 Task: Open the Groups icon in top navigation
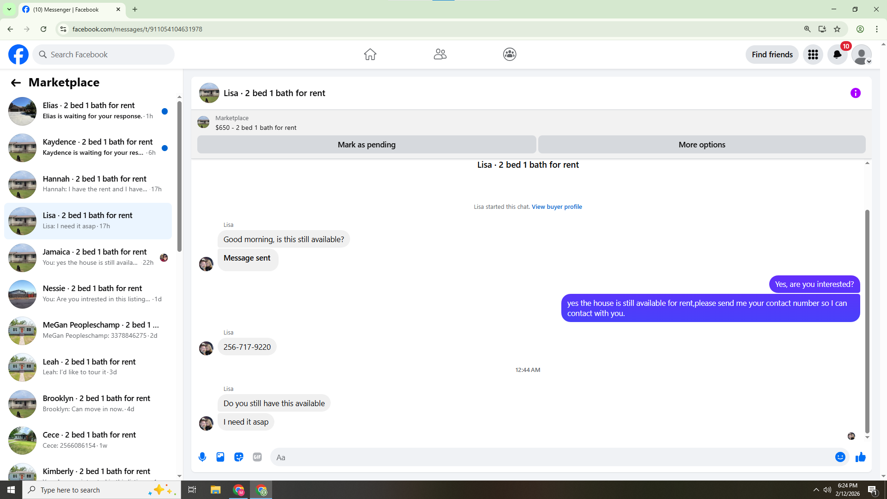click(x=510, y=55)
